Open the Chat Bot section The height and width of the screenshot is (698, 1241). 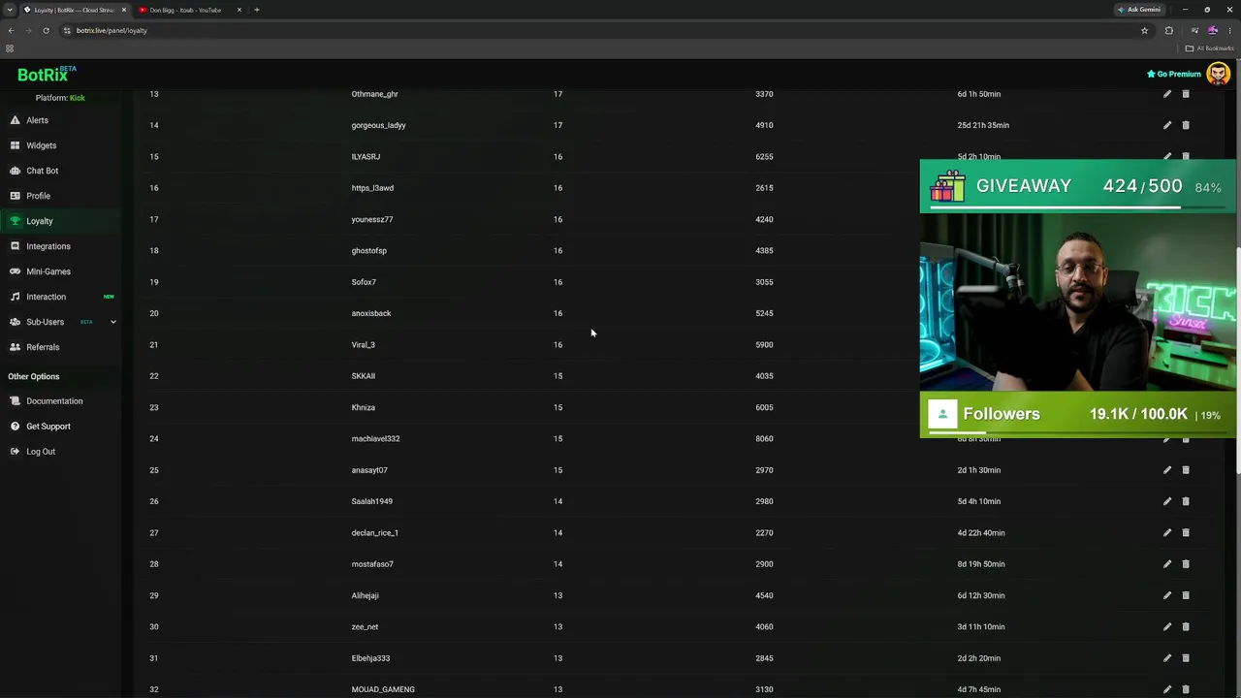[42, 171]
